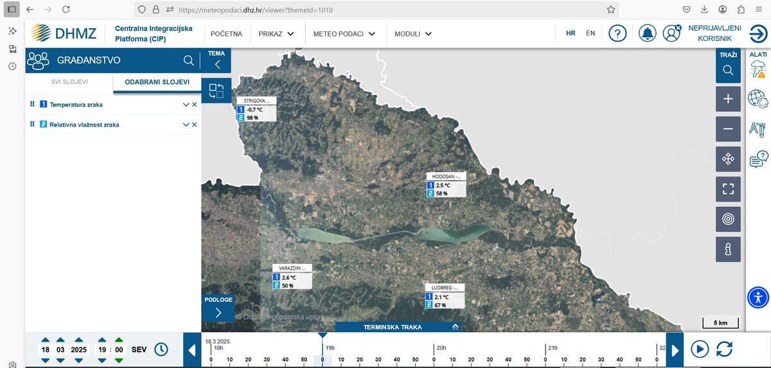Activate the pan map arrows tool
Viewport: 771px width, 368px height.
click(x=728, y=159)
